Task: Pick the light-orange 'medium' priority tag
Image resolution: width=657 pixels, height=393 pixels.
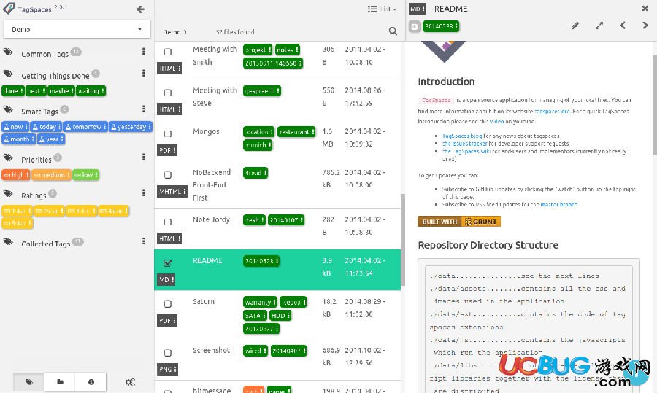Action: coord(51,174)
